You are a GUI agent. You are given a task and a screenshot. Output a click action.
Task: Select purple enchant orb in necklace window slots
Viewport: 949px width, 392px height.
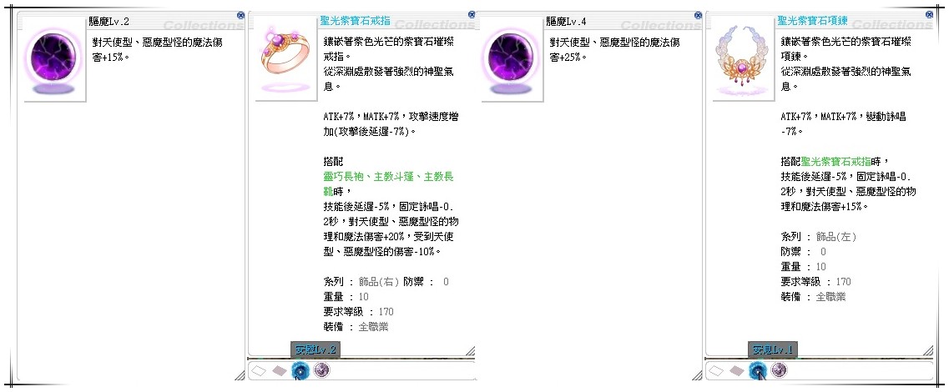click(x=779, y=369)
